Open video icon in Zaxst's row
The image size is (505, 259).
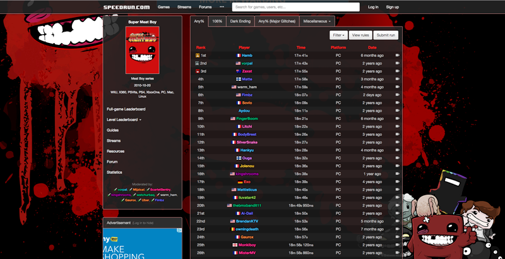(x=397, y=71)
